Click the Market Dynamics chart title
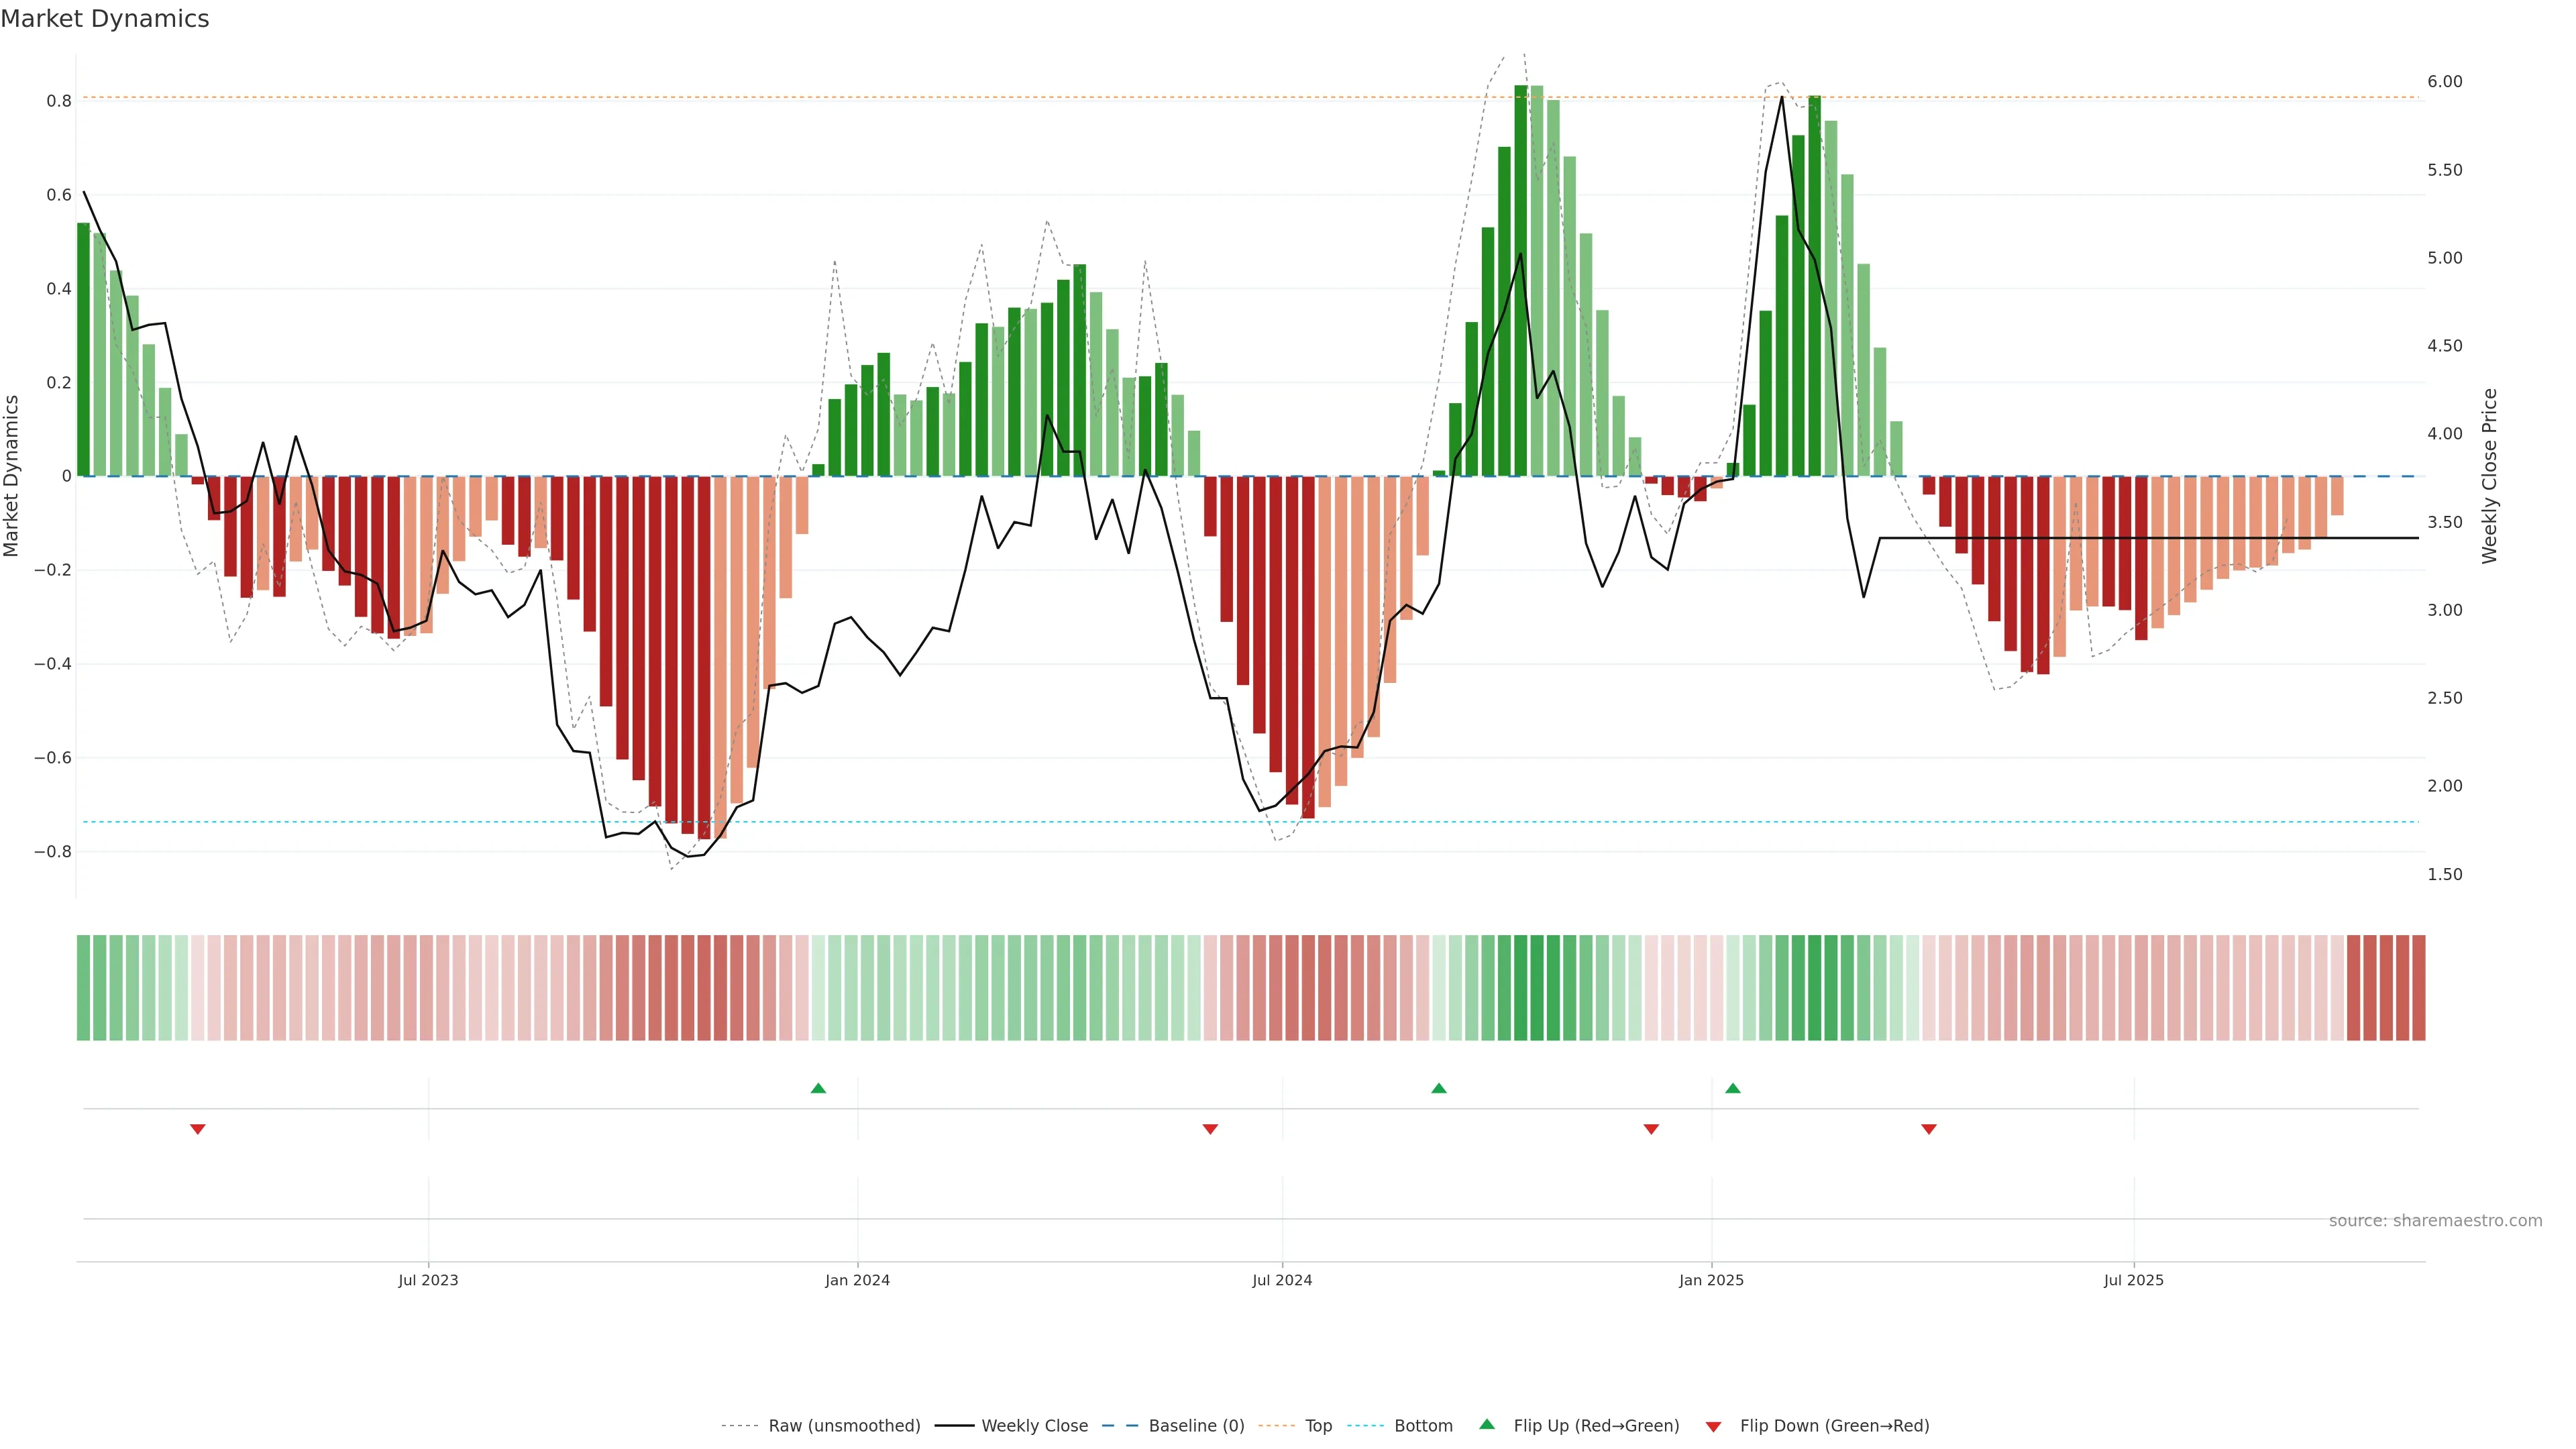The height and width of the screenshot is (1449, 2576). [105, 19]
